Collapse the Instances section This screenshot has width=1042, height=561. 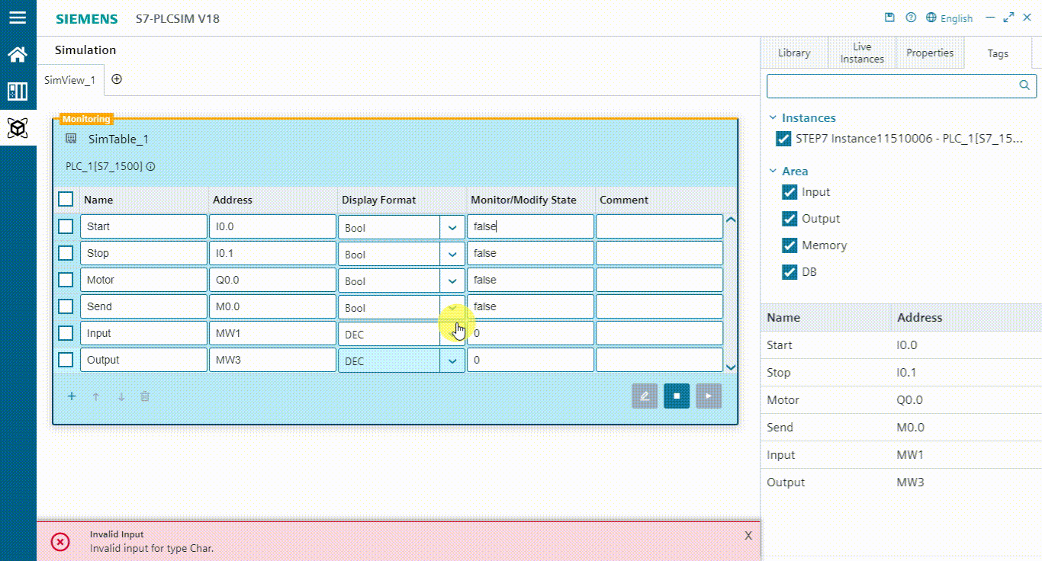(773, 118)
